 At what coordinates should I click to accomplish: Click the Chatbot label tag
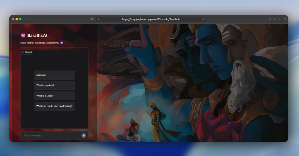coord(27,52)
